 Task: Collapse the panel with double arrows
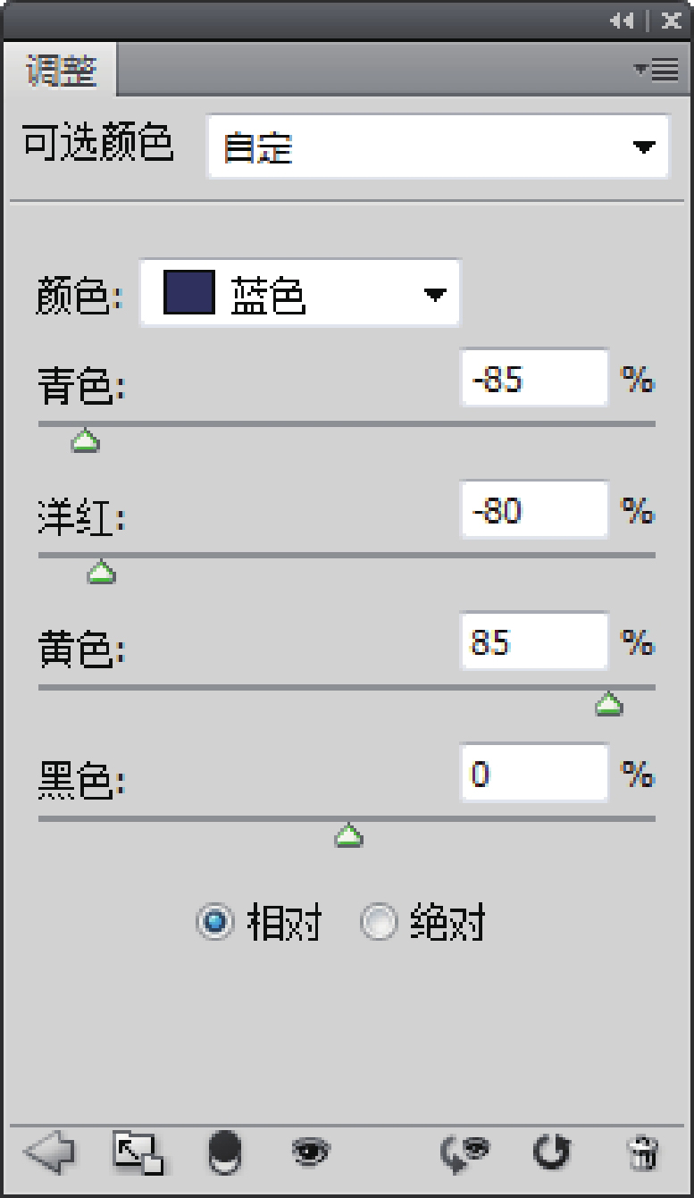pos(622,21)
